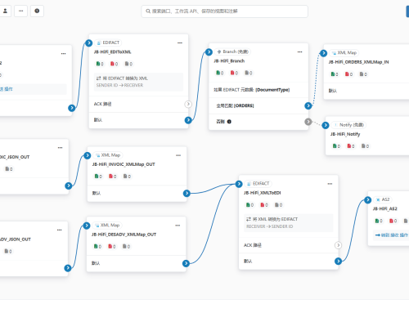The height and width of the screenshot is (313, 409).
Task: Click gray files counter on JB-HiFi_XMLToEDI
Action: click(x=278, y=205)
